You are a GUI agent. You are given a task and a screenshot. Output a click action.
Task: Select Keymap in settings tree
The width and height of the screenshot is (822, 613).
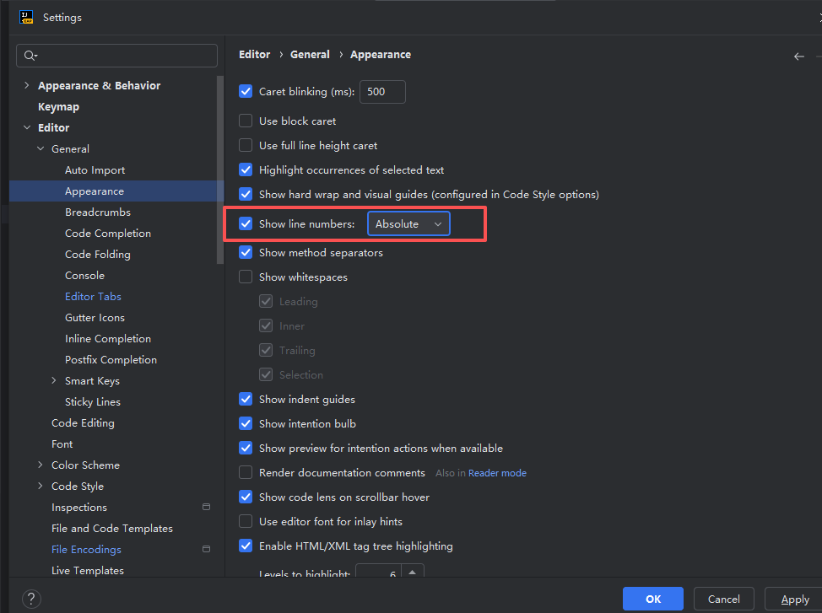58,107
